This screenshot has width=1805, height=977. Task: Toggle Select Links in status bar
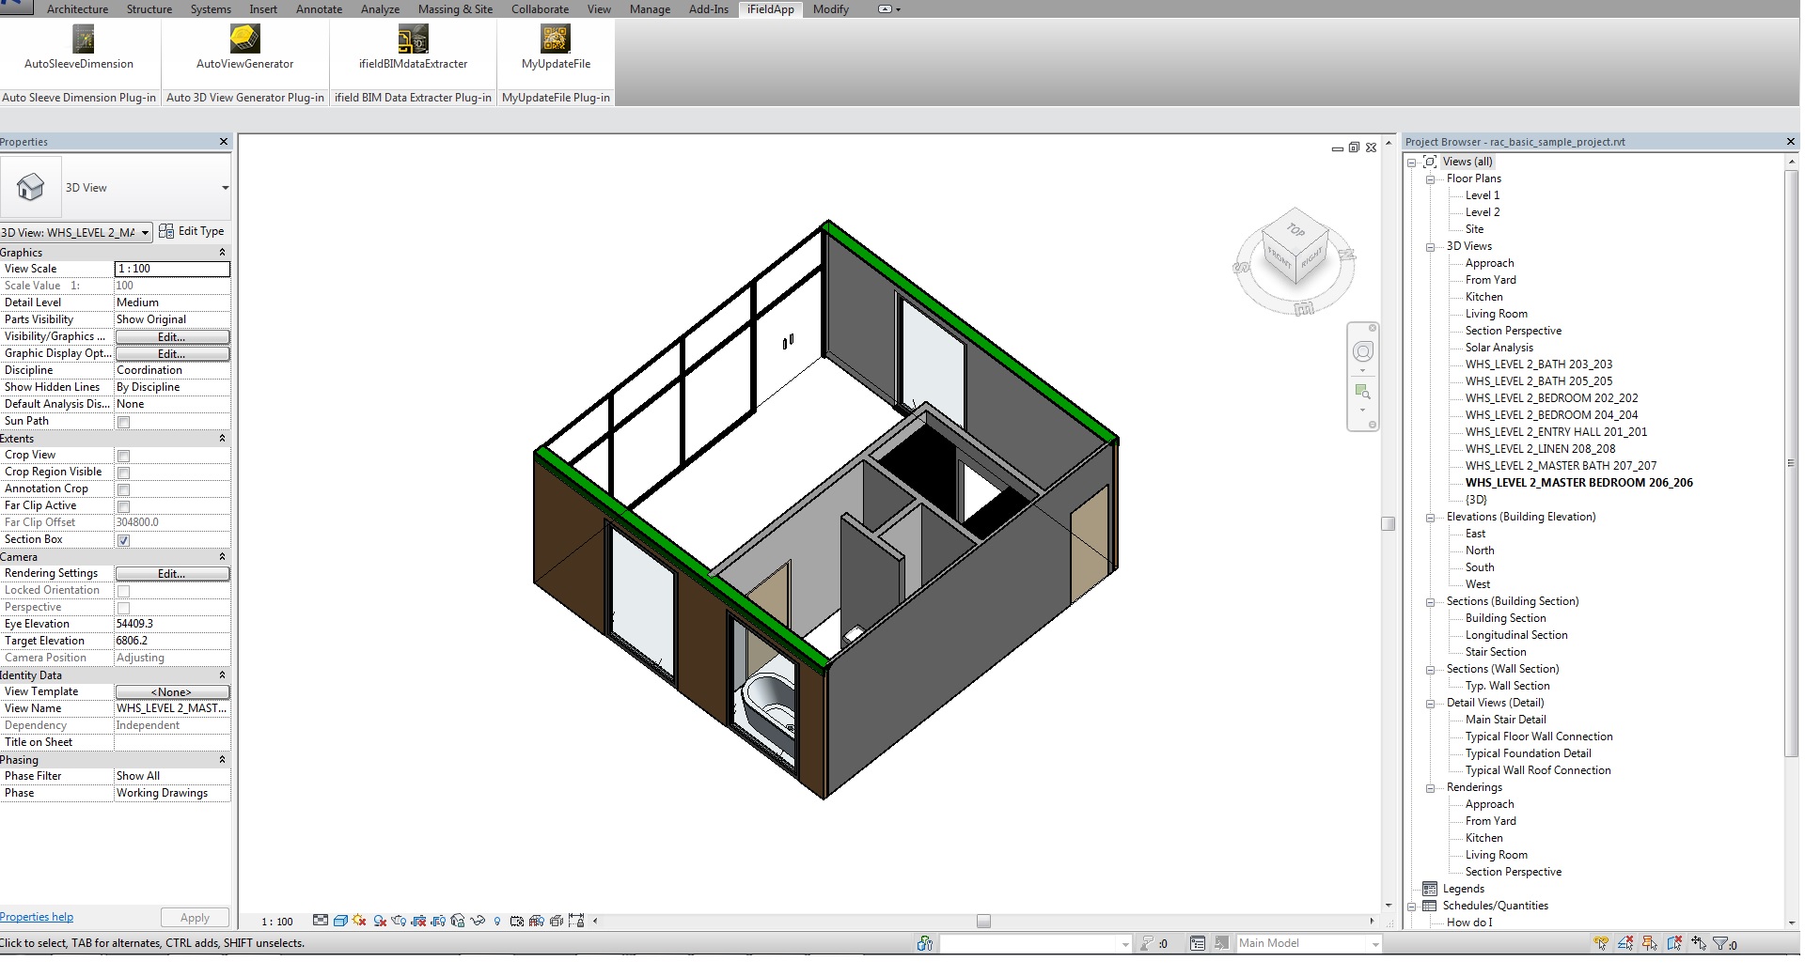1601,943
